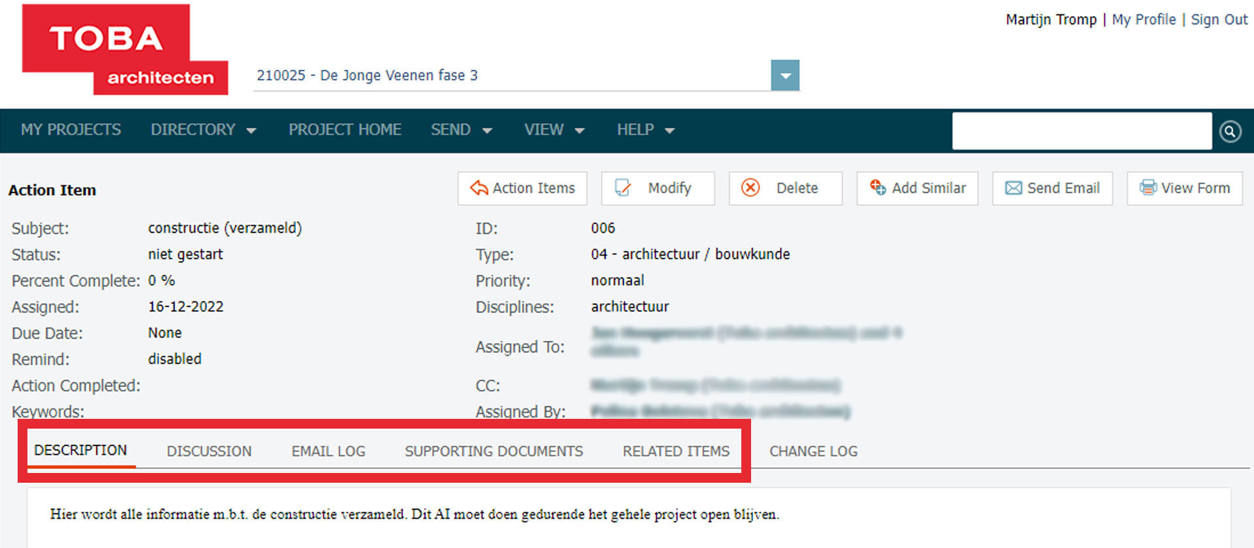This screenshot has height=548, width=1254.
Task: Open the project selector dropdown arrow
Action: 784,76
